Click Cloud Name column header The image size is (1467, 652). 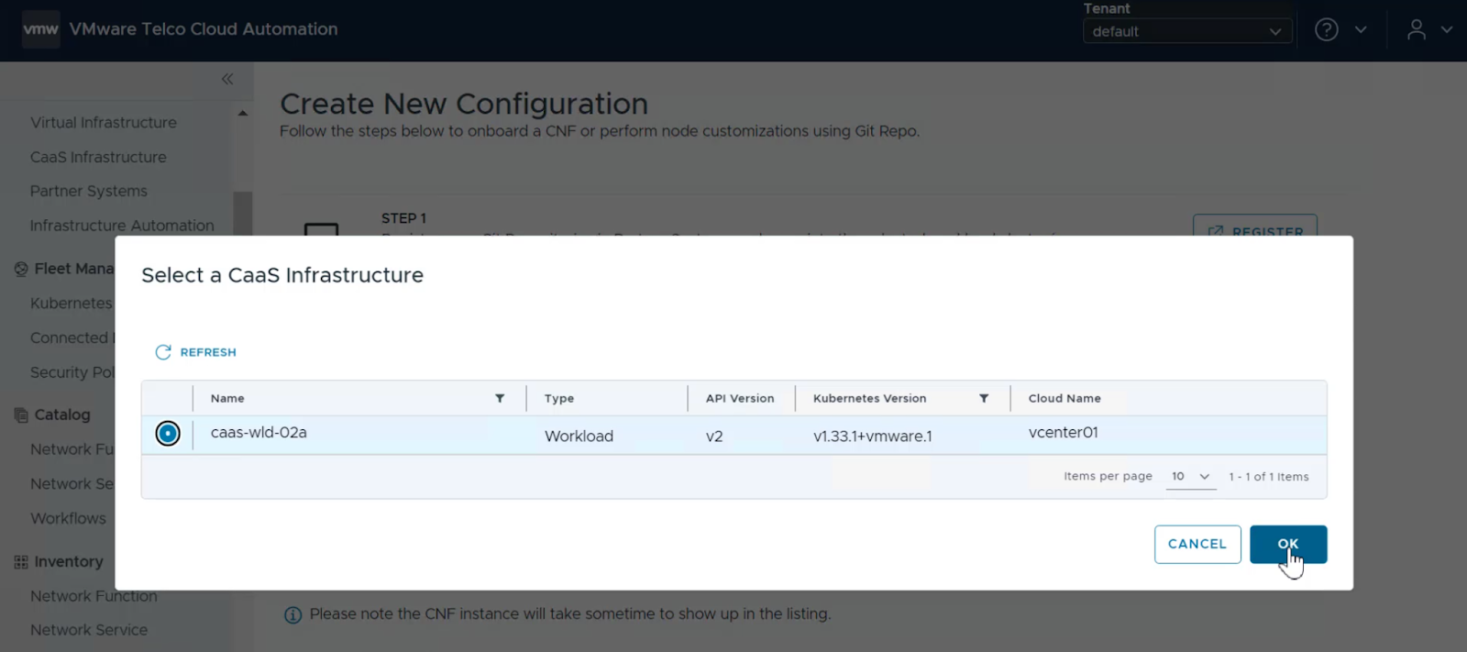[1064, 398]
